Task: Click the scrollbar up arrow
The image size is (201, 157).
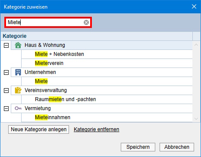Action: [x=196, y=45]
